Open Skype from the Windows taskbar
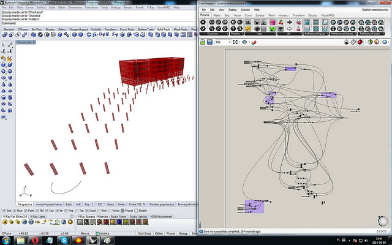392x245 pixels. (64, 240)
